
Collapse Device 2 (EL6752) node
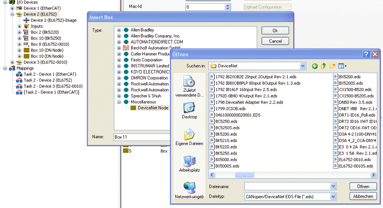point(12,15)
